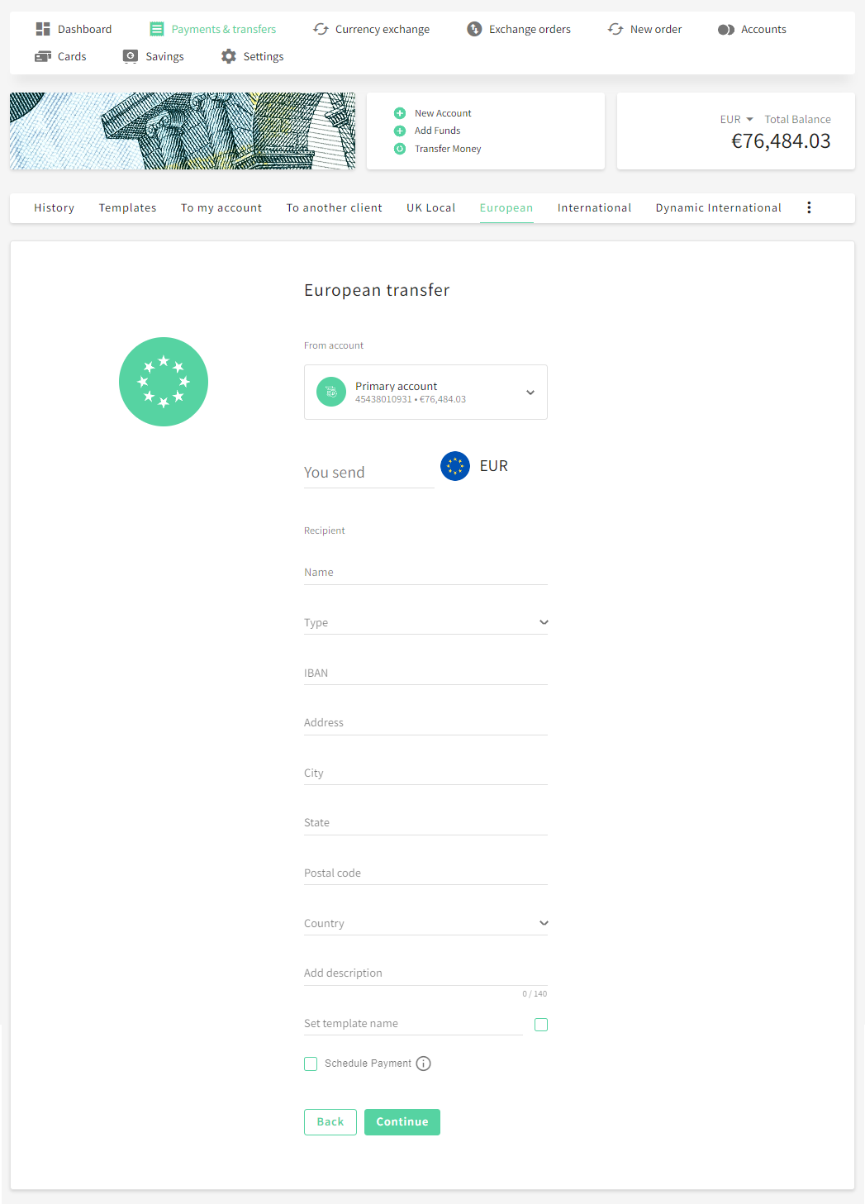Screen dimensions: 865x1204
Task: Click the Exchange orders icon
Action: click(474, 29)
